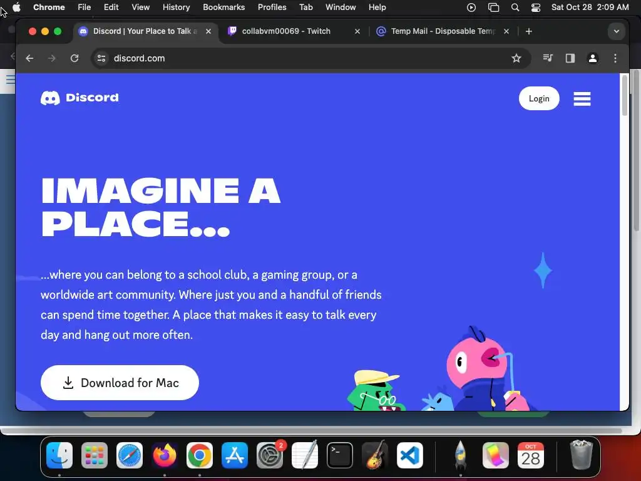Open App Store from the Dock
The image size is (641, 481).
pos(235,455)
